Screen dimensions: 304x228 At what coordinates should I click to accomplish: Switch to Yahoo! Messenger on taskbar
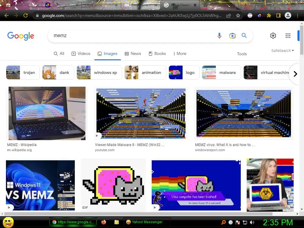pos(147,222)
